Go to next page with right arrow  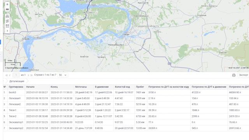[x=28, y=75]
